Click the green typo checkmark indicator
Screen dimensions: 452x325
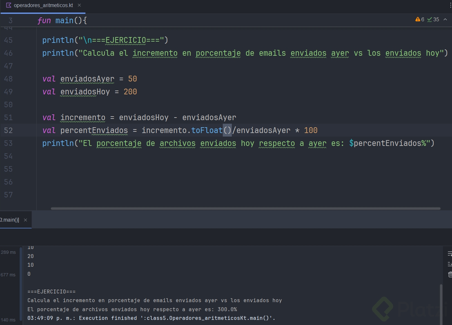(430, 20)
